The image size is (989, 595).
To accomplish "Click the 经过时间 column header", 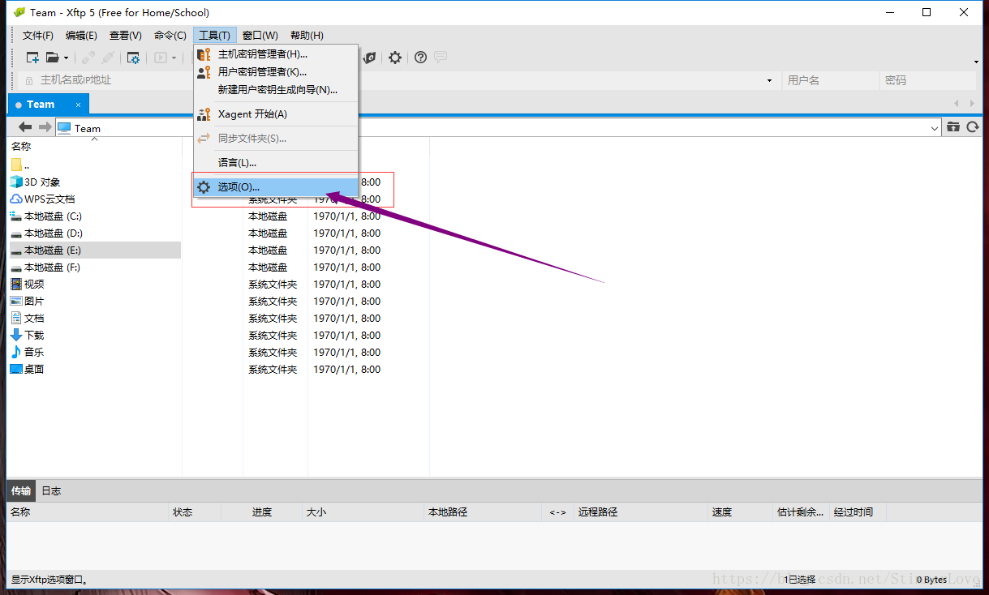I will coord(858,512).
